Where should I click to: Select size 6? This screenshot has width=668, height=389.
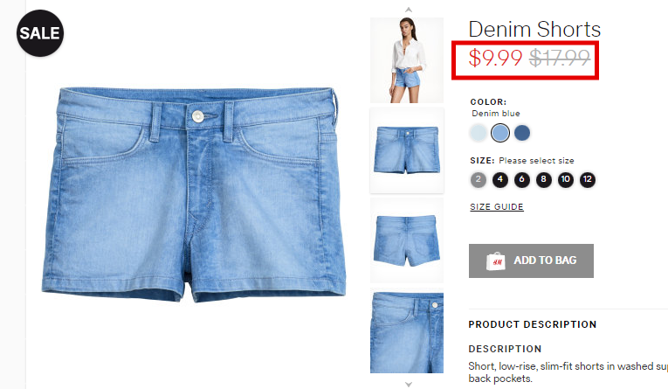tap(522, 179)
